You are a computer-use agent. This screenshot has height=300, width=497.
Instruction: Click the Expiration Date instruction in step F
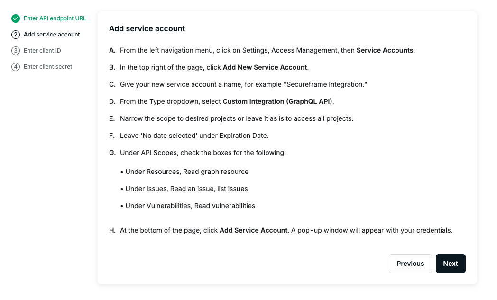[194, 136]
